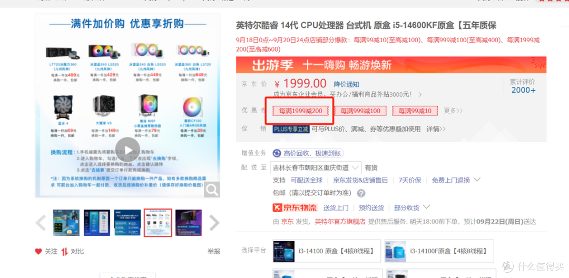569x278 pixels.
Task: Select the blue Intel feature list thumbnail
Action: pyautogui.click(x=127, y=223)
